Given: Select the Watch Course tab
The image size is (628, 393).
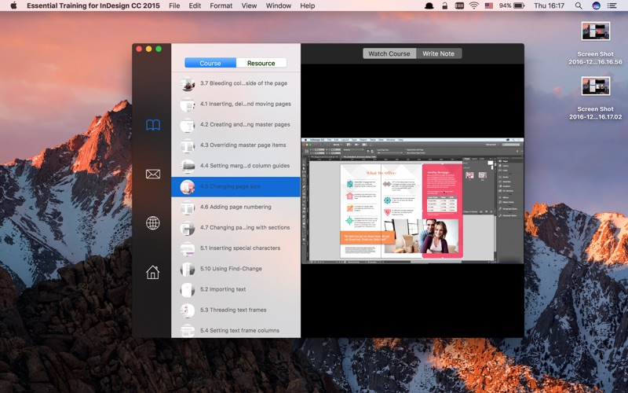Looking at the screenshot, I should tap(389, 53).
